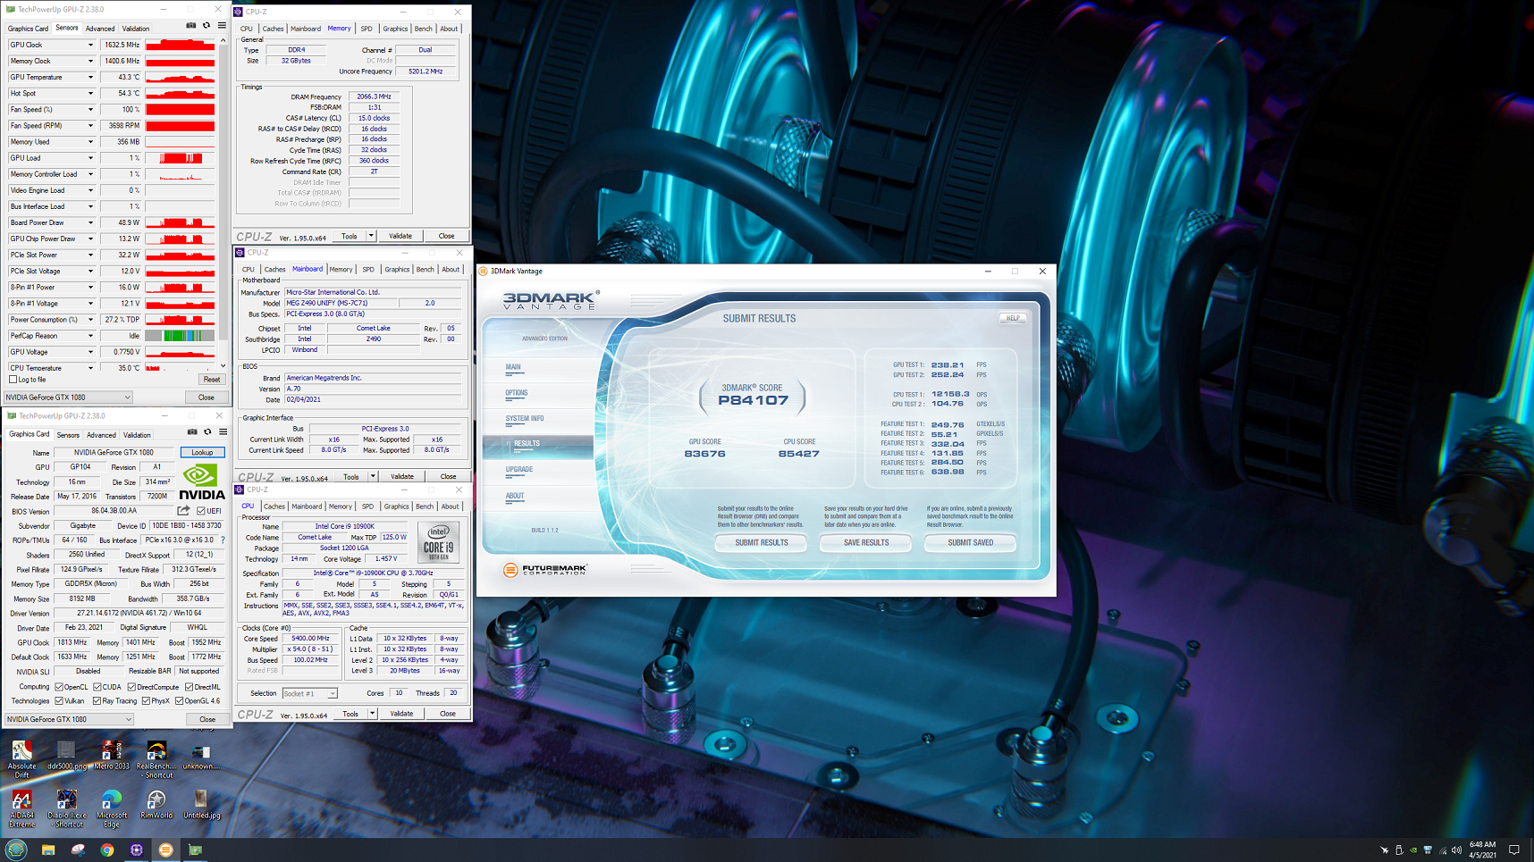1534x862 pixels.
Task: Toggle the PhysX checkbox
Action: point(146,701)
